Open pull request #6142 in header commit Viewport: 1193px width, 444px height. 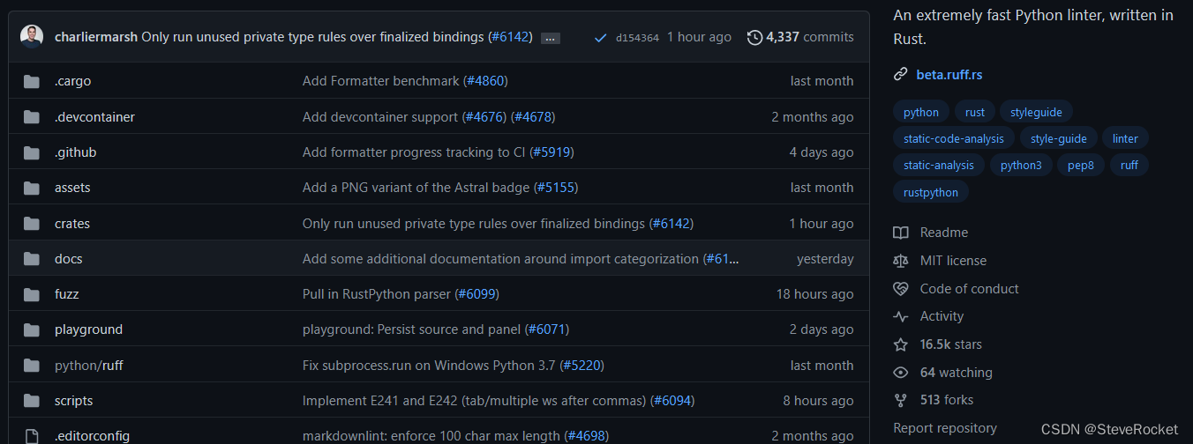click(x=510, y=37)
